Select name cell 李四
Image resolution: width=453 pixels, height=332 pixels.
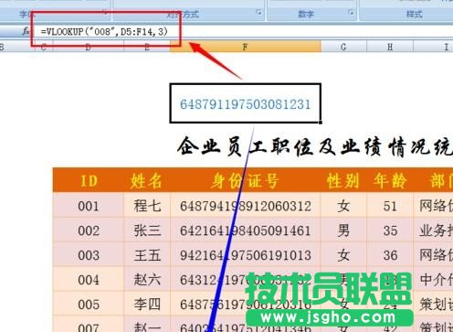(x=147, y=304)
